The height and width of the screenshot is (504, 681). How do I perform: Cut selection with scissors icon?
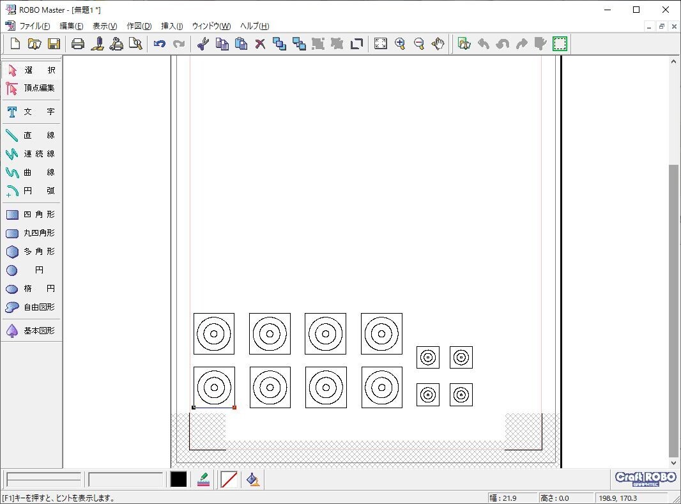203,43
